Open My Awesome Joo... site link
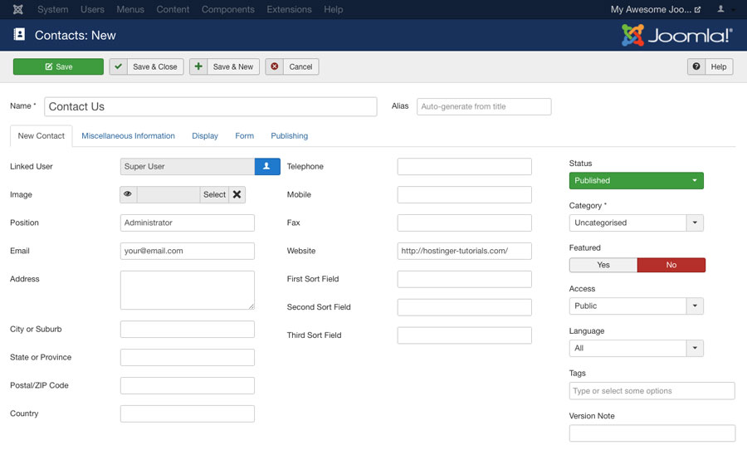This screenshot has height=455, width=747. pos(651,9)
